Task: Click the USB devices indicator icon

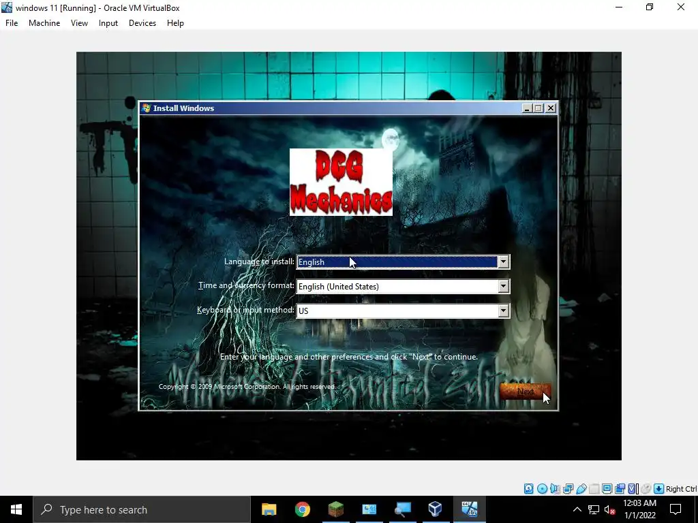Action: [581, 489]
